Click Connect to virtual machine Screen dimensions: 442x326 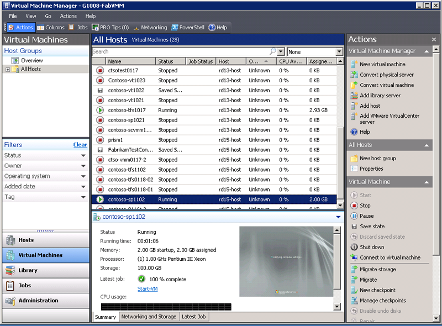[385, 257]
